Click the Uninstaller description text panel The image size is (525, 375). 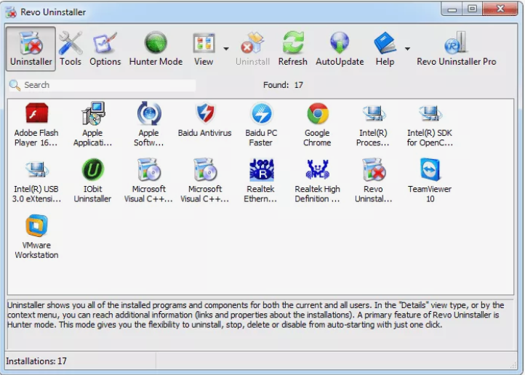click(x=260, y=323)
